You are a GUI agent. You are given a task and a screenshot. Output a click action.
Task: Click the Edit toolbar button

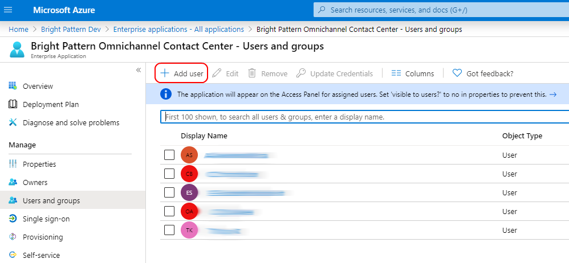coord(225,73)
